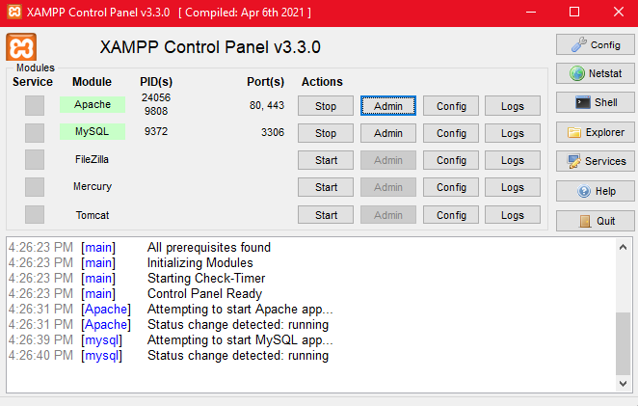Viewport: 638px width, 406px height.
Task: Click 'Attempting to start Apache app...' log entry
Action: (x=240, y=310)
